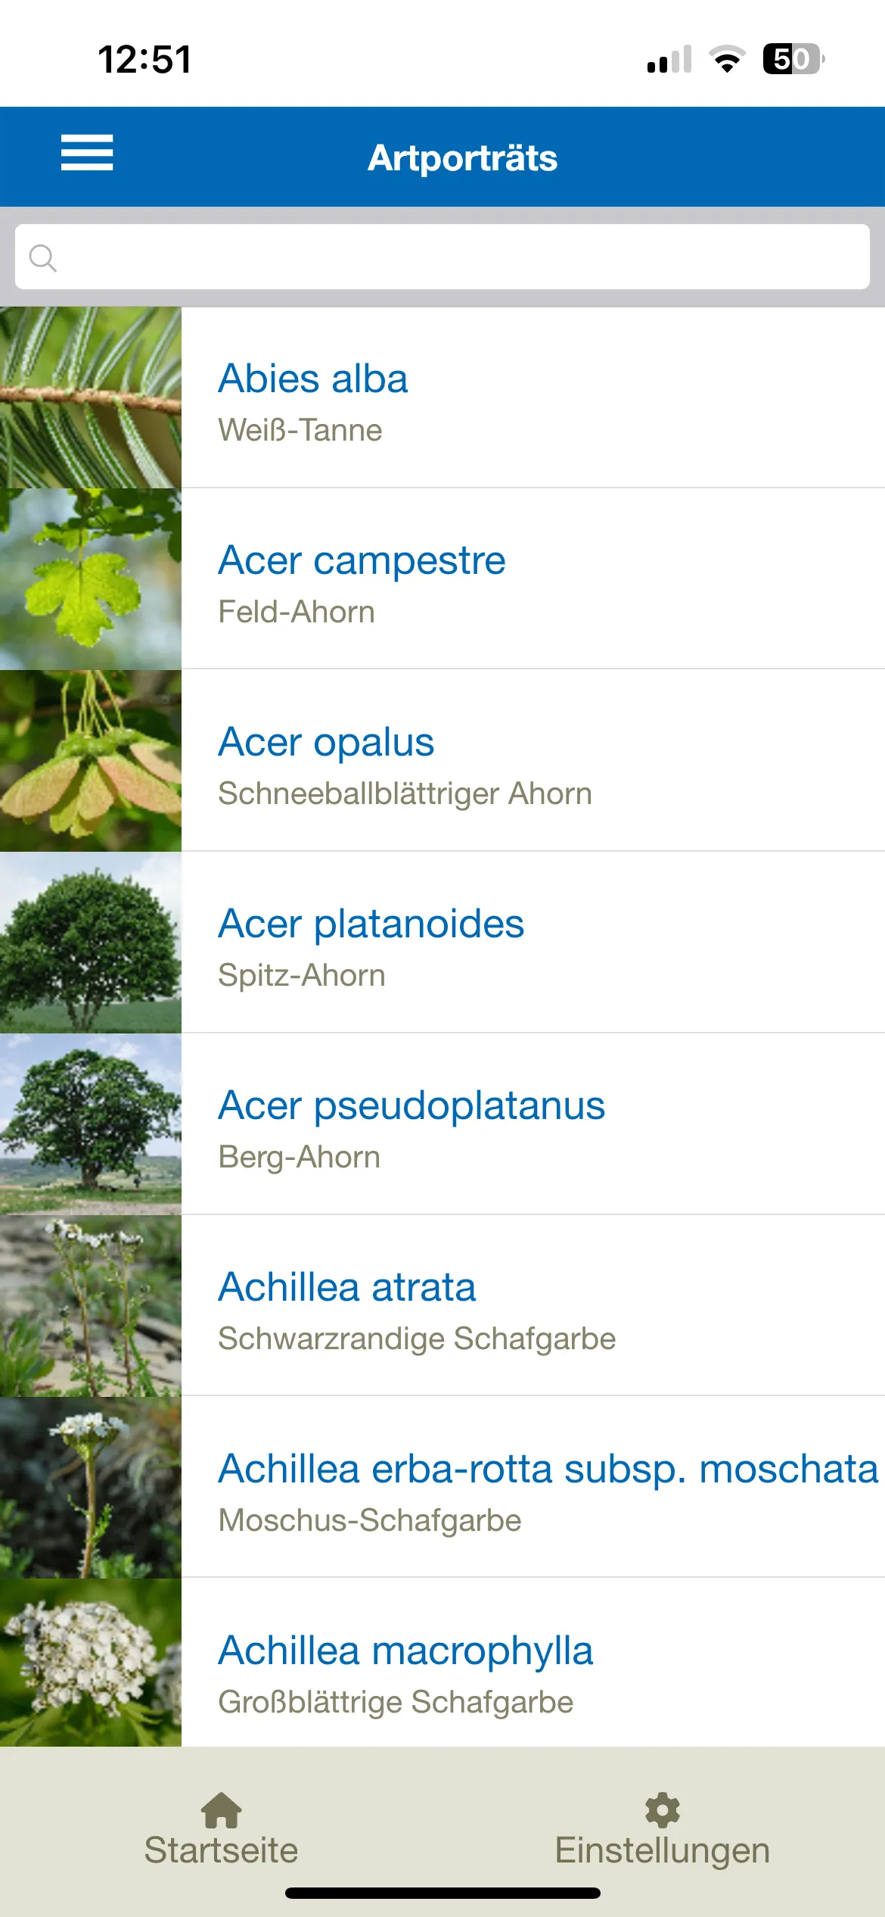The image size is (885, 1917).
Task: Tap the battery indicator in status bar
Action: tap(792, 59)
